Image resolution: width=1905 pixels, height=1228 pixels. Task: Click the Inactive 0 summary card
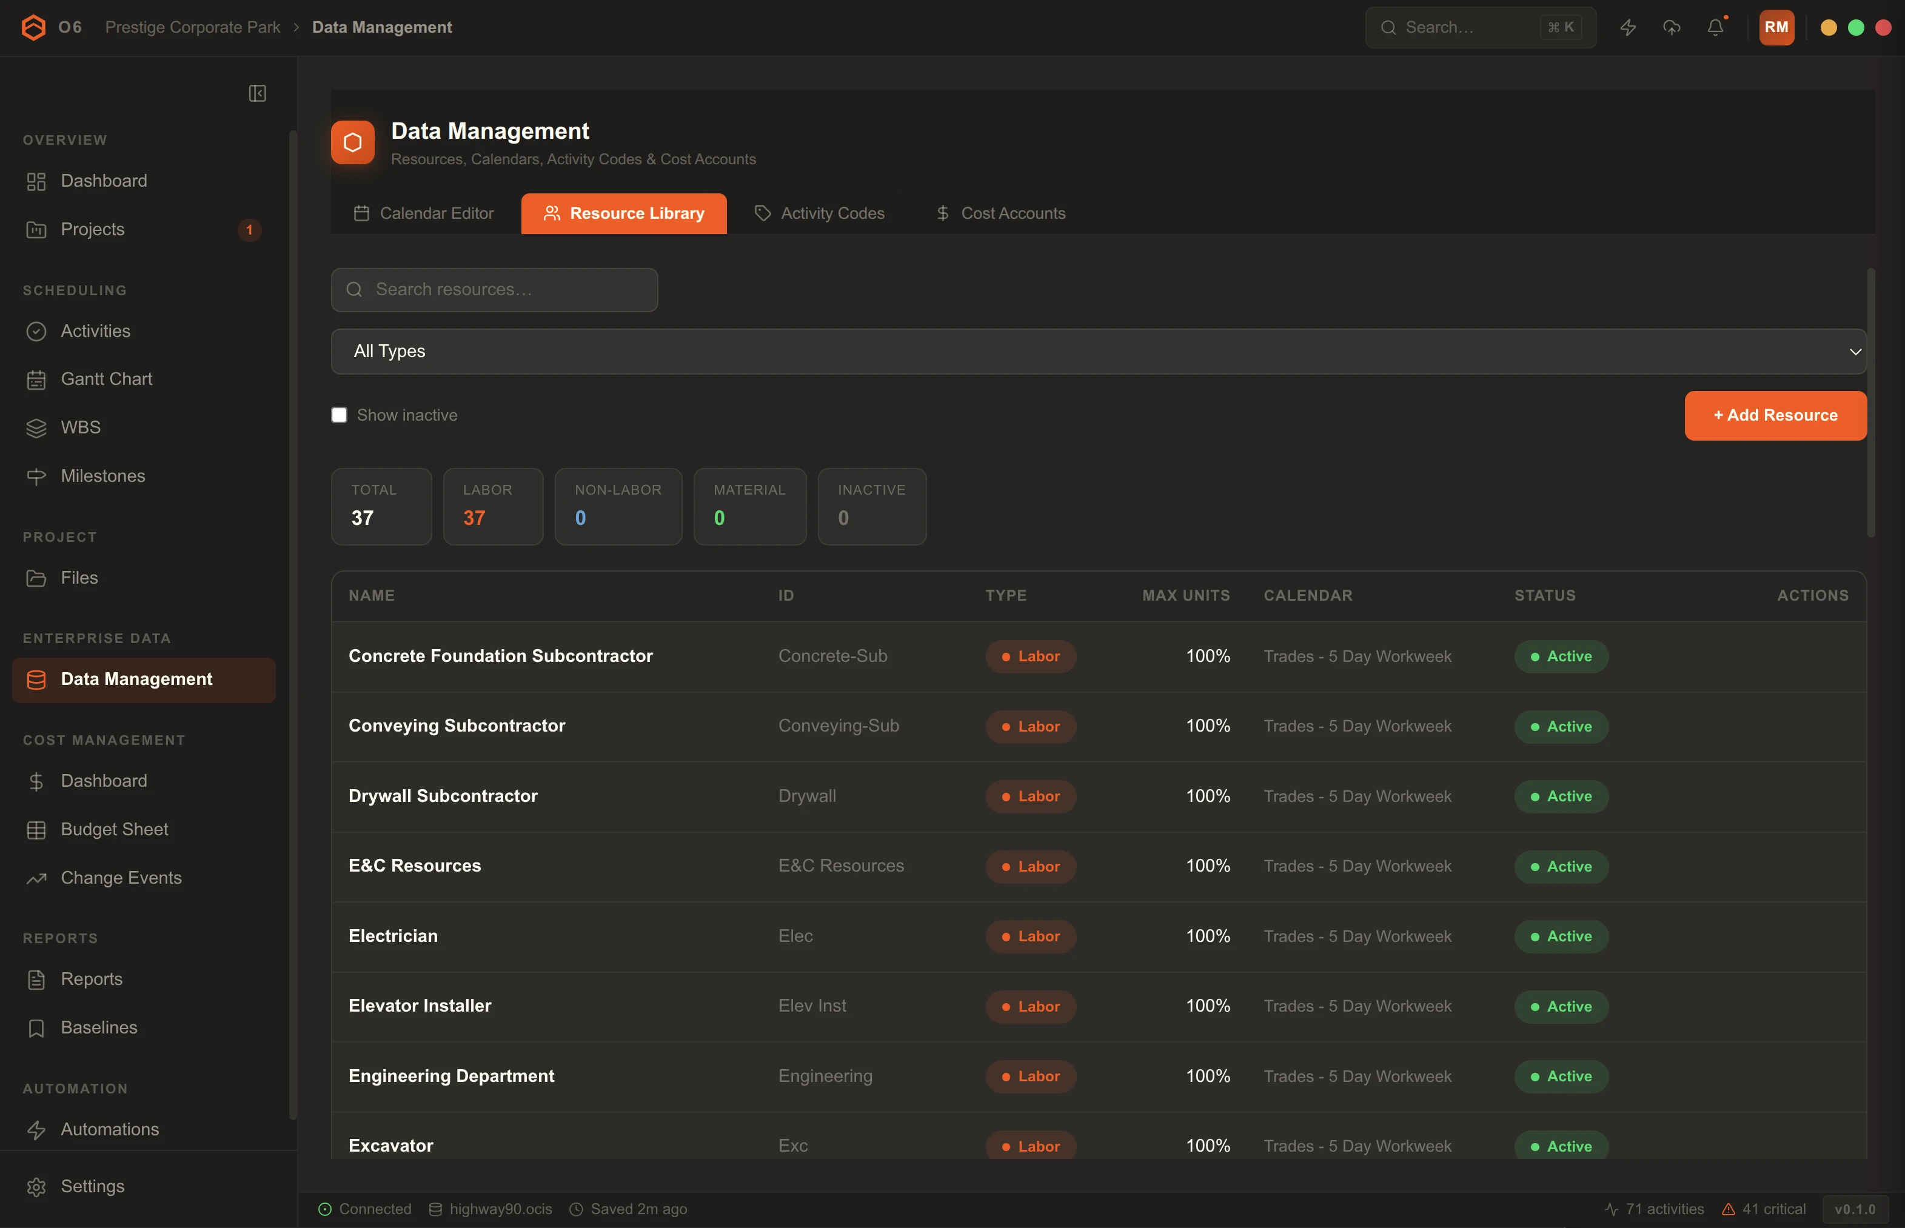tap(872, 506)
